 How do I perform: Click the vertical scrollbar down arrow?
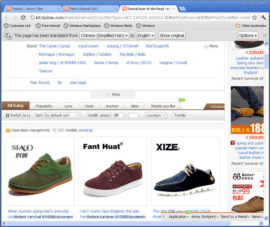(266, 218)
